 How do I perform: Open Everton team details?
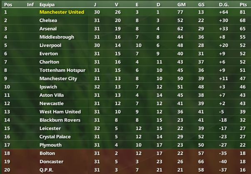click(x=48, y=54)
